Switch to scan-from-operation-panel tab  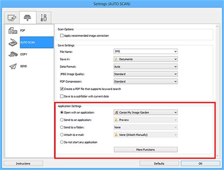[28, 17]
